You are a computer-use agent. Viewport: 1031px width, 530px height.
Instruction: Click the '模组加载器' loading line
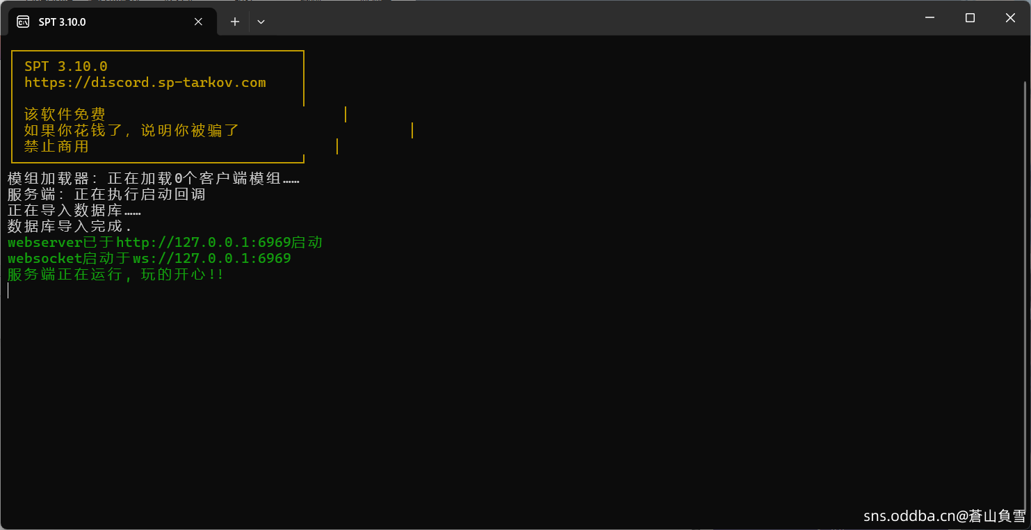(x=154, y=179)
